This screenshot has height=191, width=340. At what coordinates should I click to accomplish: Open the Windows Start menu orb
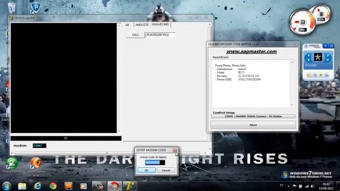(x=6, y=186)
